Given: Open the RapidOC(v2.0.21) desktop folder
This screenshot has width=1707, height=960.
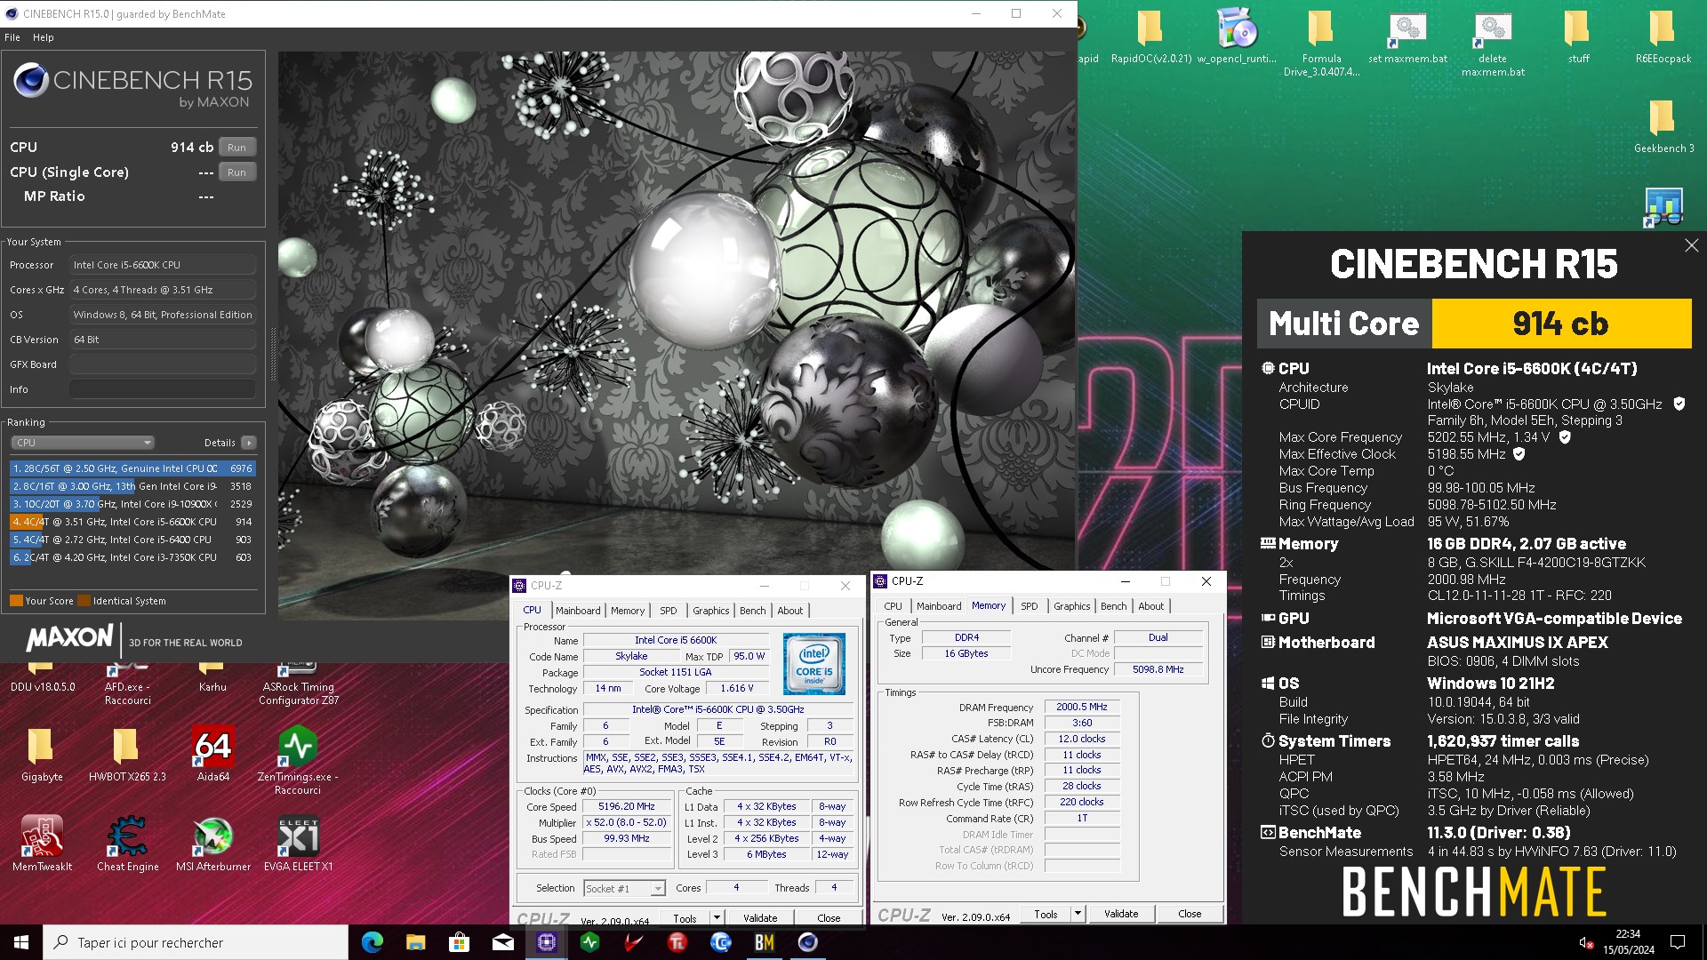Looking at the screenshot, I should 1150,36.
